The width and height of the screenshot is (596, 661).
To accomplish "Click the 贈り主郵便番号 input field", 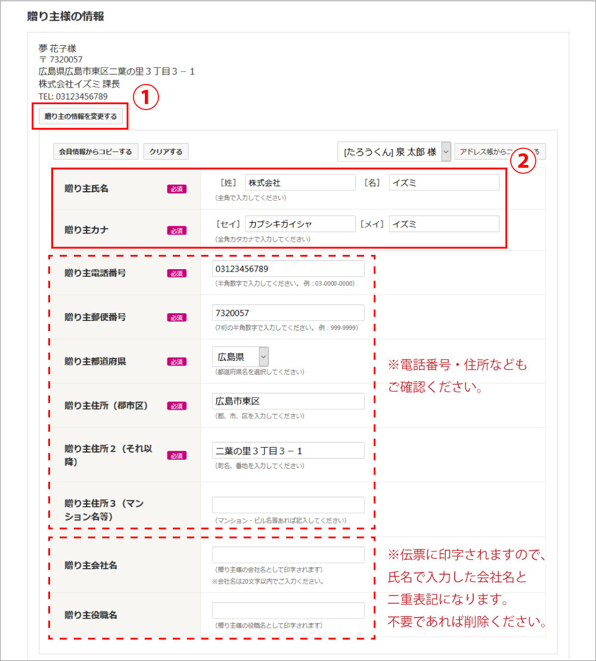I will (288, 313).
